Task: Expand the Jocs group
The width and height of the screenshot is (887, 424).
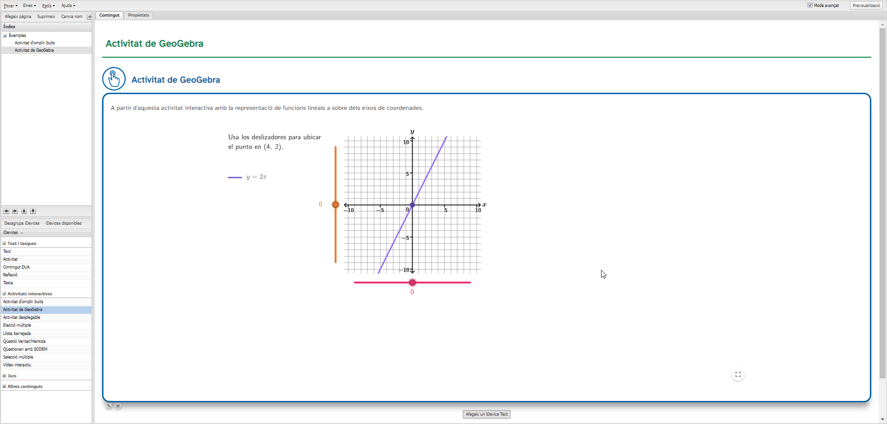Action: [4, 376]
